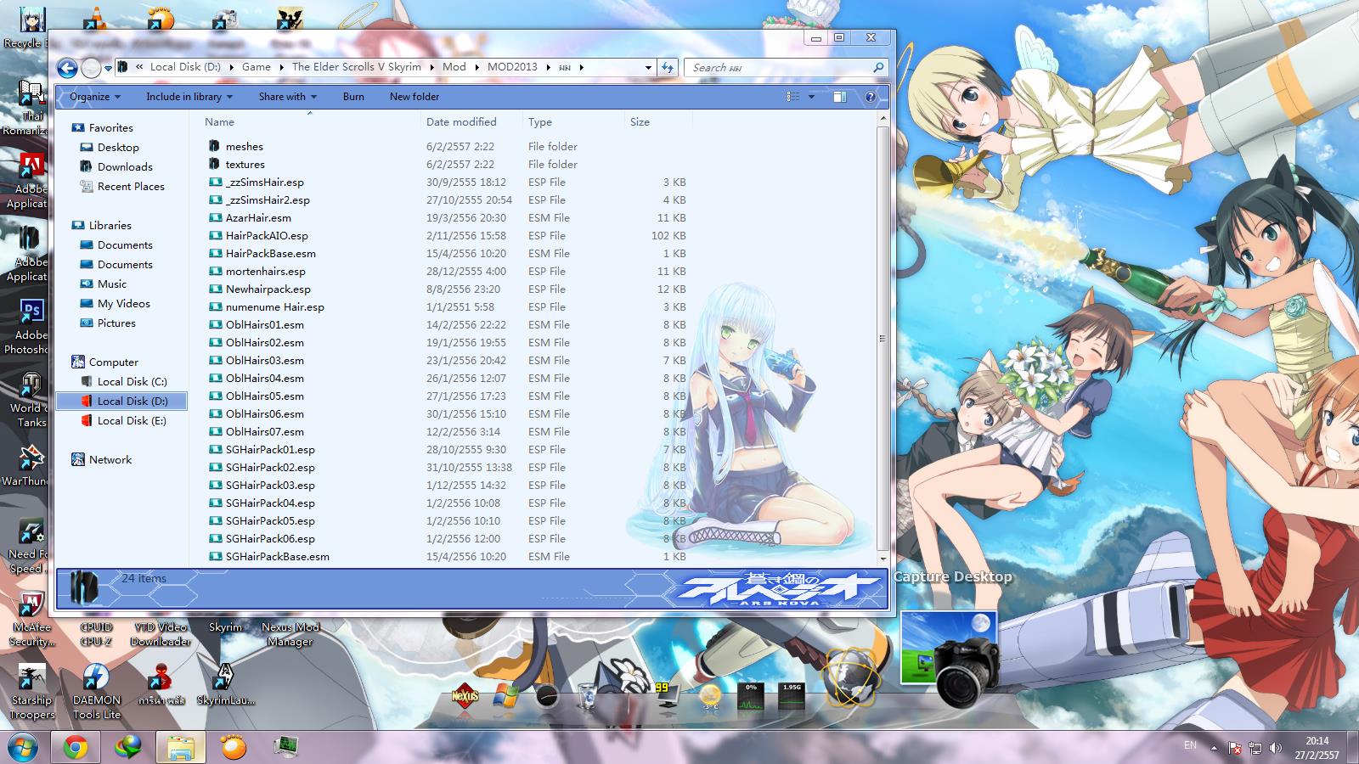Select the file mortenhairs.esp

coord(266,272)
